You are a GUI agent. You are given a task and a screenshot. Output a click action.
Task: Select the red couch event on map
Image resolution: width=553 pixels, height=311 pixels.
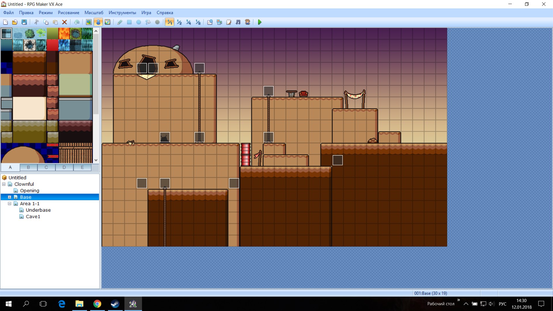pos(303,94)
